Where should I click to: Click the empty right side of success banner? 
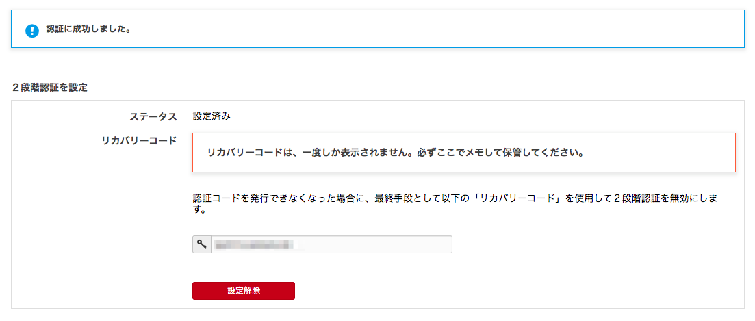pyautogui.click(x=548, y=30)
